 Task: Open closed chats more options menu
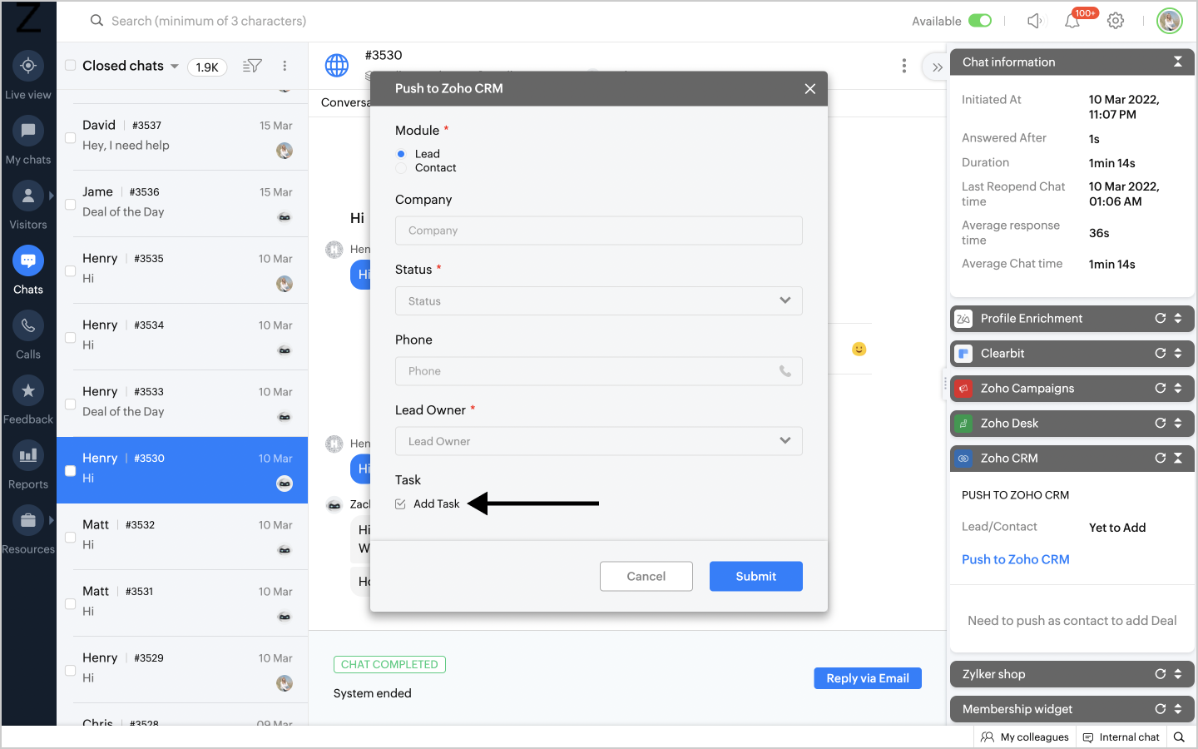pyautogui.click(x=285, y=66)
